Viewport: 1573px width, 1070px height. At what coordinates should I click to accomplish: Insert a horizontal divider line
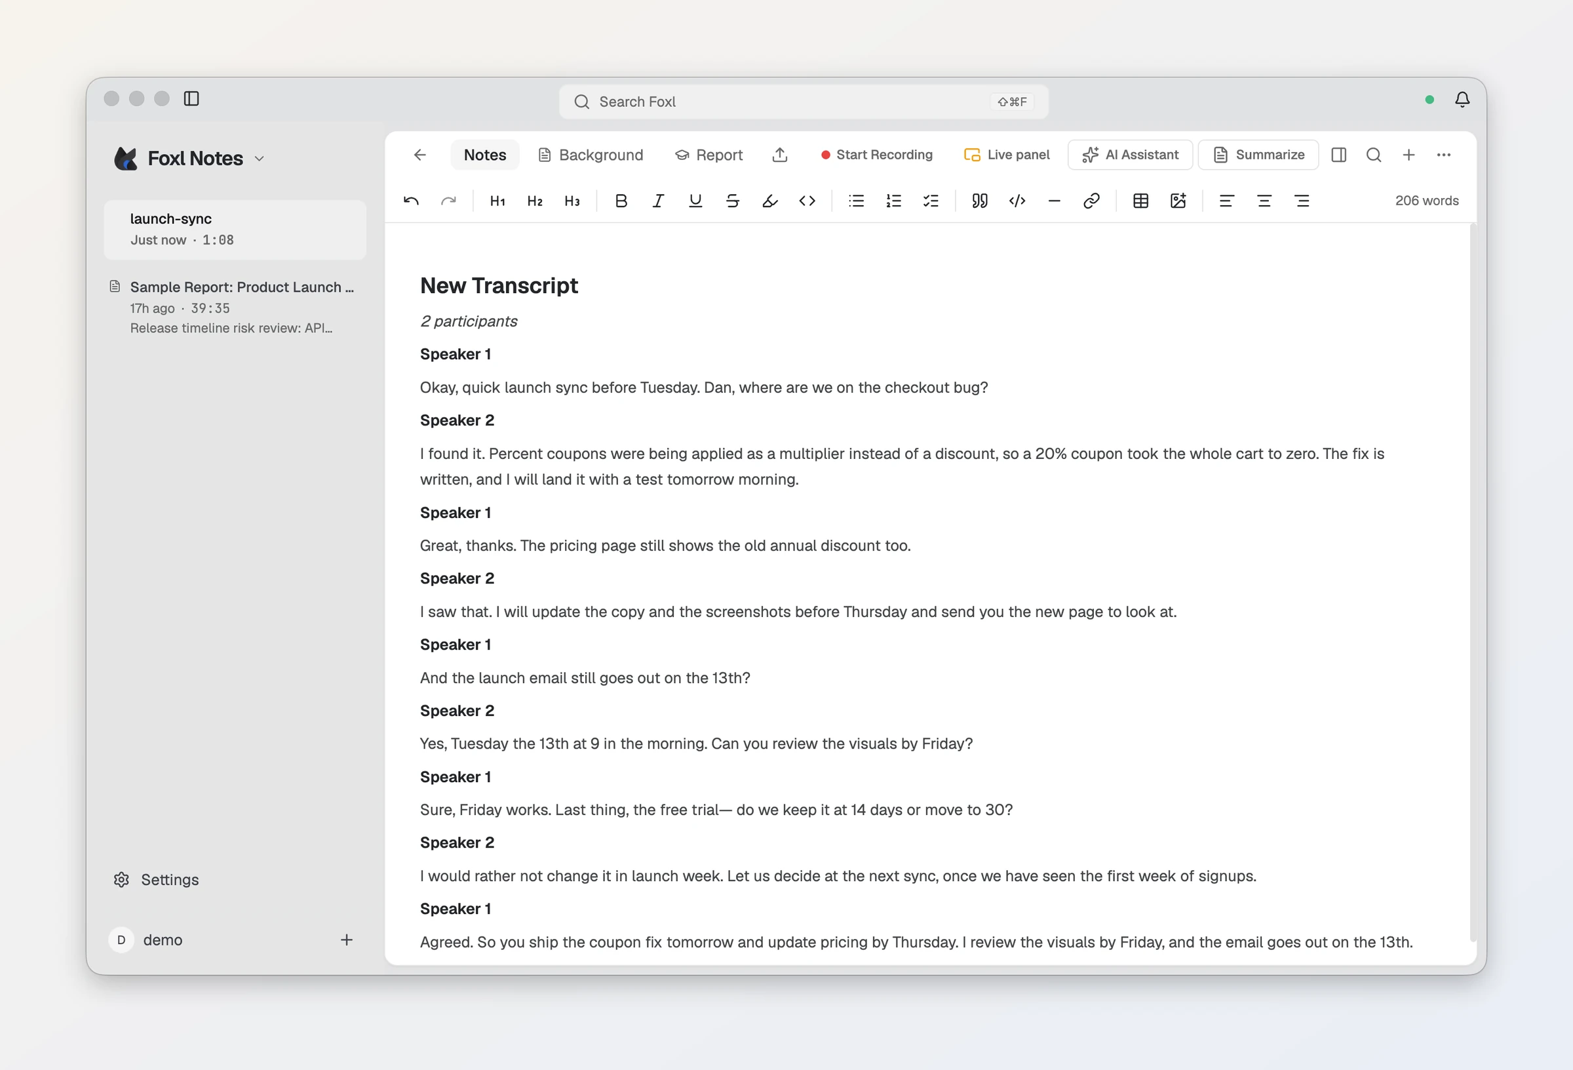click(x=1054, y=201)
